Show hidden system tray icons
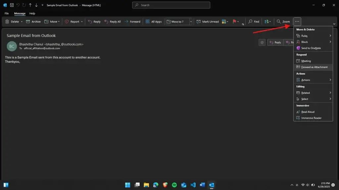Screen dimensions: 339x190 click(x=292, y=185)
